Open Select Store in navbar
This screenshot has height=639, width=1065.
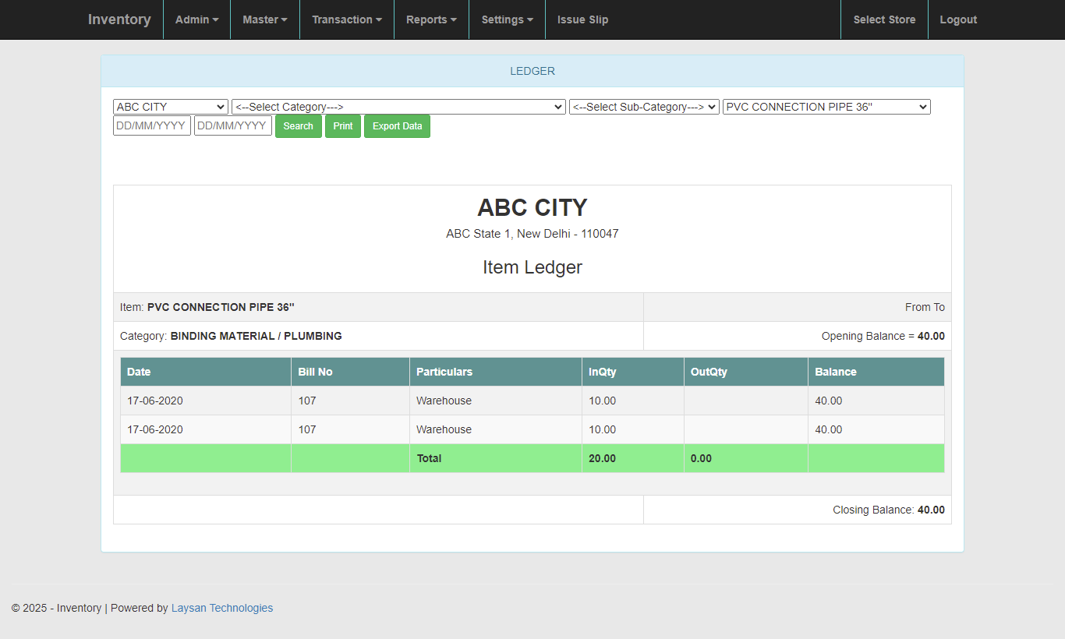pyautogui.click(x=884, y=19)
